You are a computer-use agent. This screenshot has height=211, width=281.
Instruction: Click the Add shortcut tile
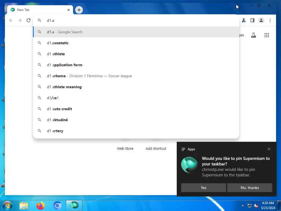(x=156, y=148)
